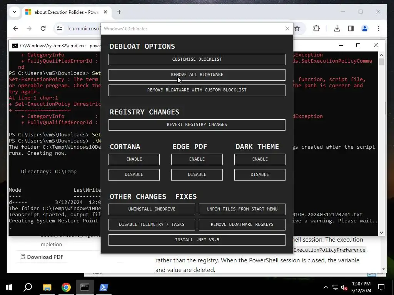Image resolution: width=394 pixels, height=295 pixels.
Task: Click Remove All Bloatware button
Action: tap(197, 75)
